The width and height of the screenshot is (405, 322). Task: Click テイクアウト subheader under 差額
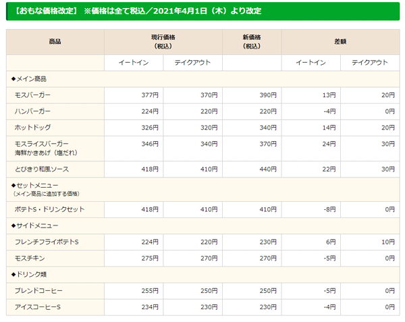tap(370, 63)
